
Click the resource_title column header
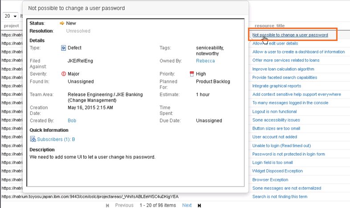click(x=270, y=26)
